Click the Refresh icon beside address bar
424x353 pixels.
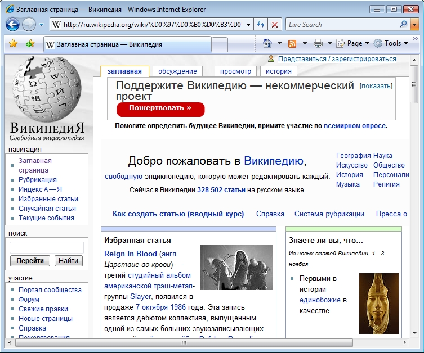click(x=261, y=25)
